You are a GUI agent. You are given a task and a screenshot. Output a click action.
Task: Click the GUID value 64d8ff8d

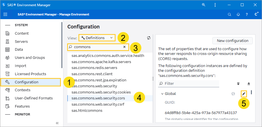(x=201, y=113)
